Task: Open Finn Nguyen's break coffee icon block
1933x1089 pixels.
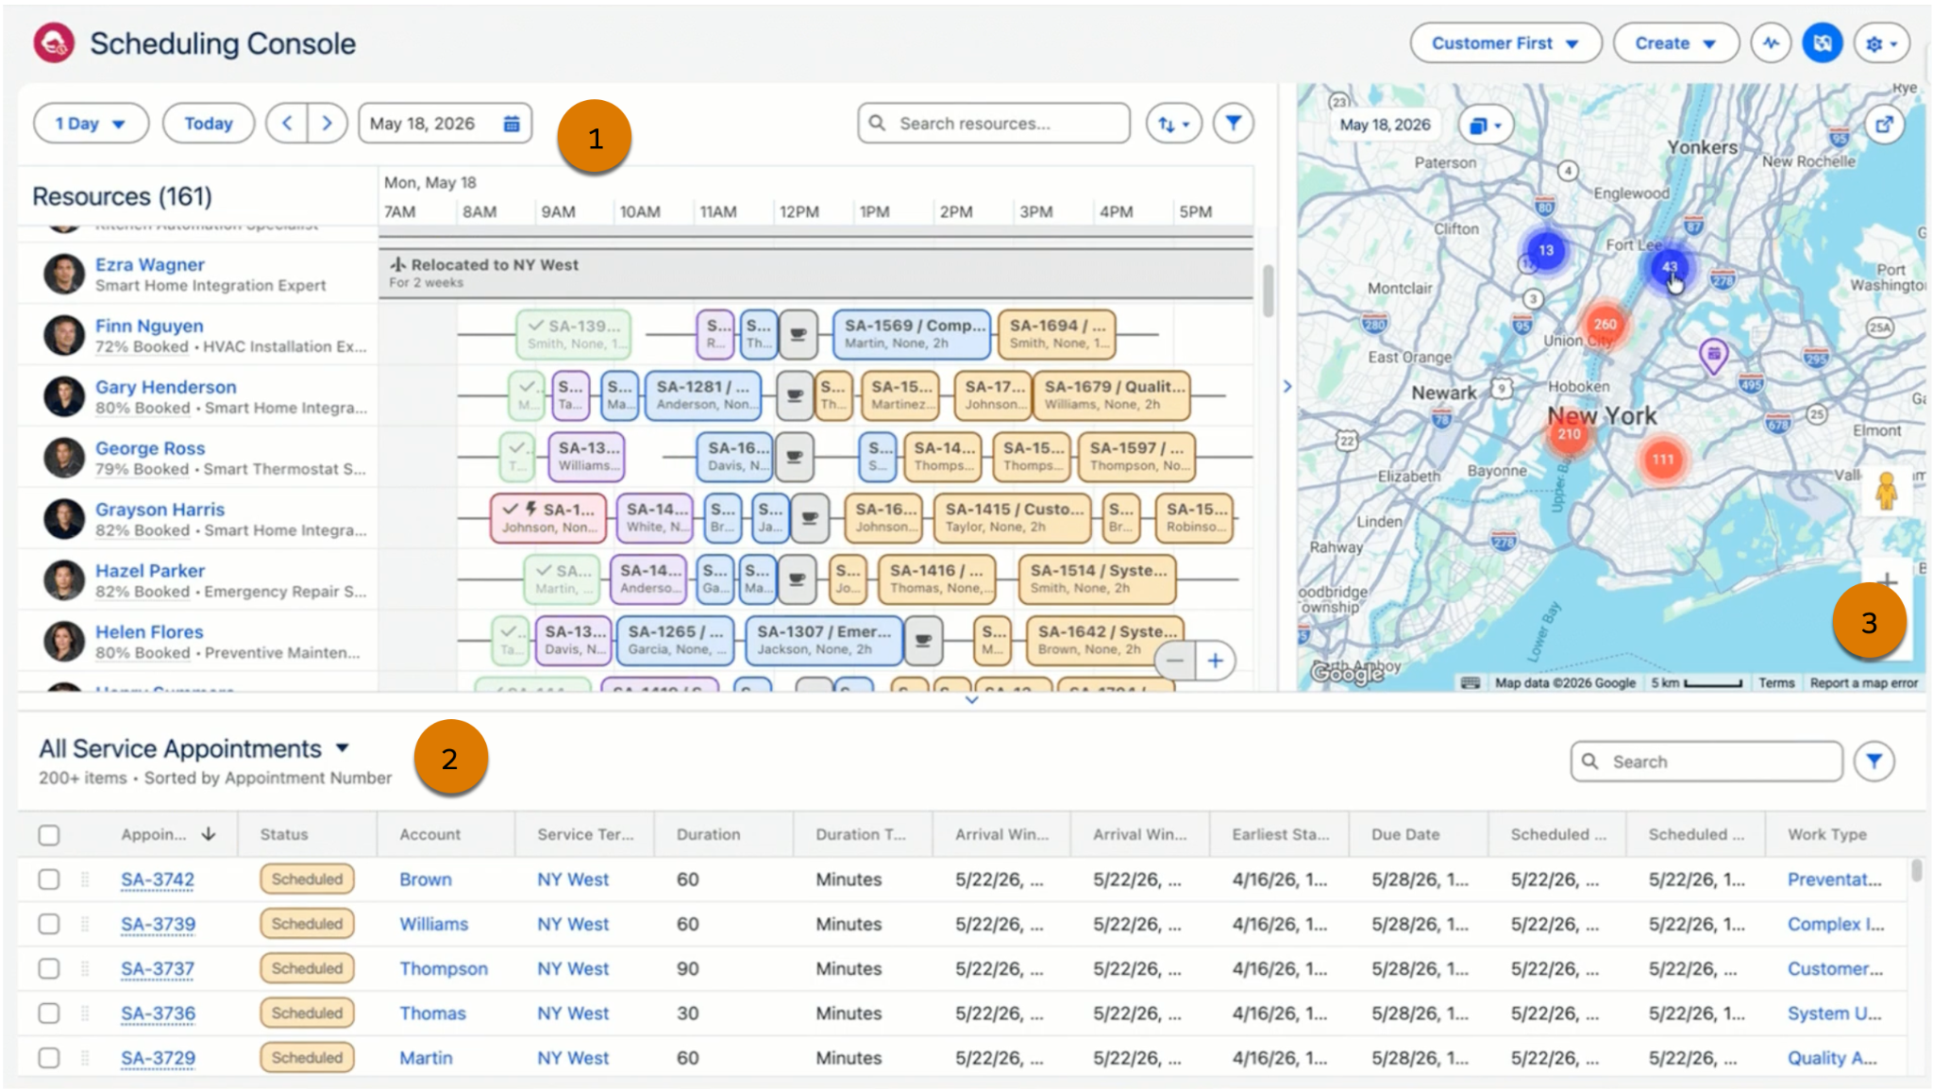Action: pos(798,334)
